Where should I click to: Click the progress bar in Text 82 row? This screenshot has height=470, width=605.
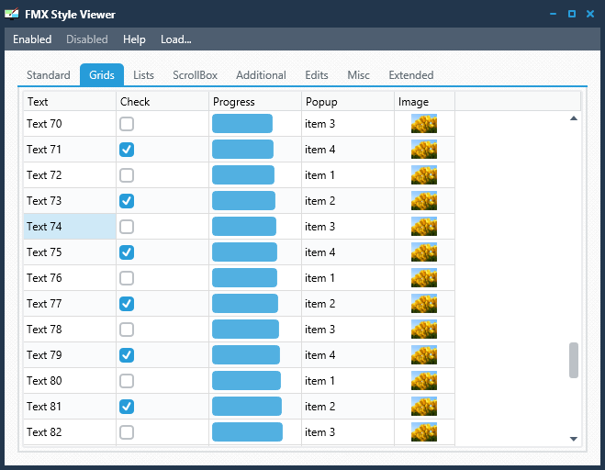(x=247, y=431)
